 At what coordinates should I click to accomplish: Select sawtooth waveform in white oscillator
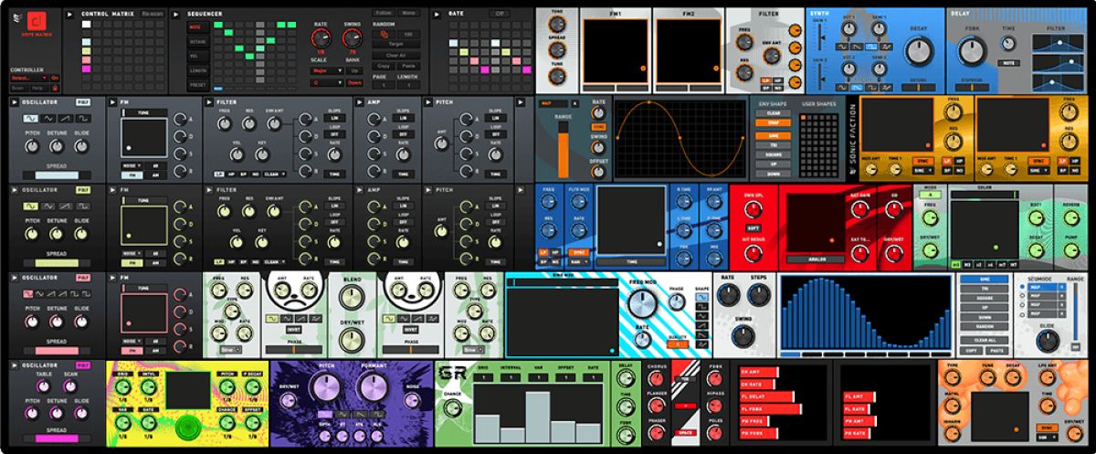point(65,118)
